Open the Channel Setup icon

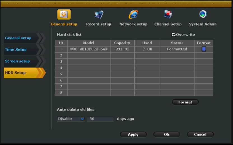tap(168, 15)
